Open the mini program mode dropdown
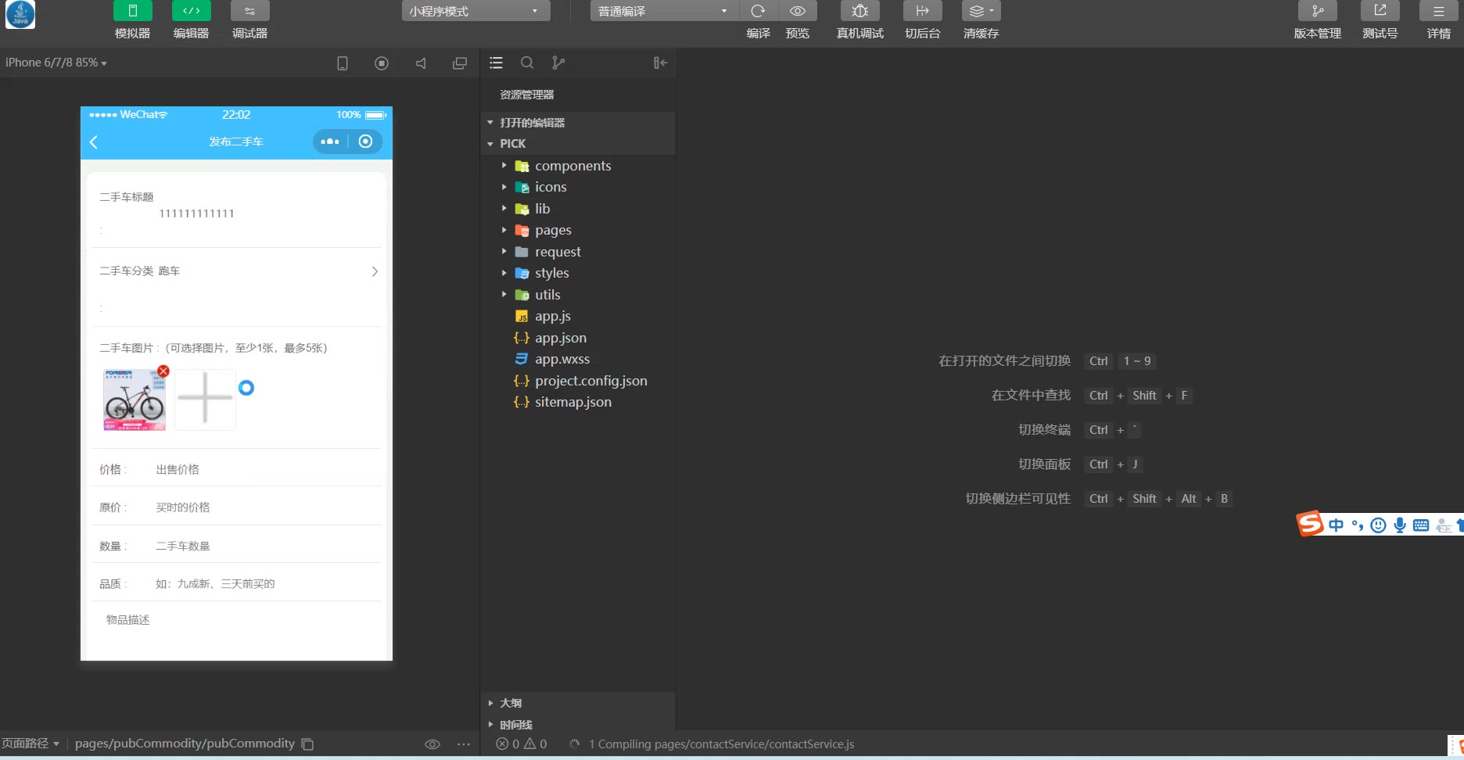The width and height of the screenshot is (1464, 760). click(x=475, y=11)
